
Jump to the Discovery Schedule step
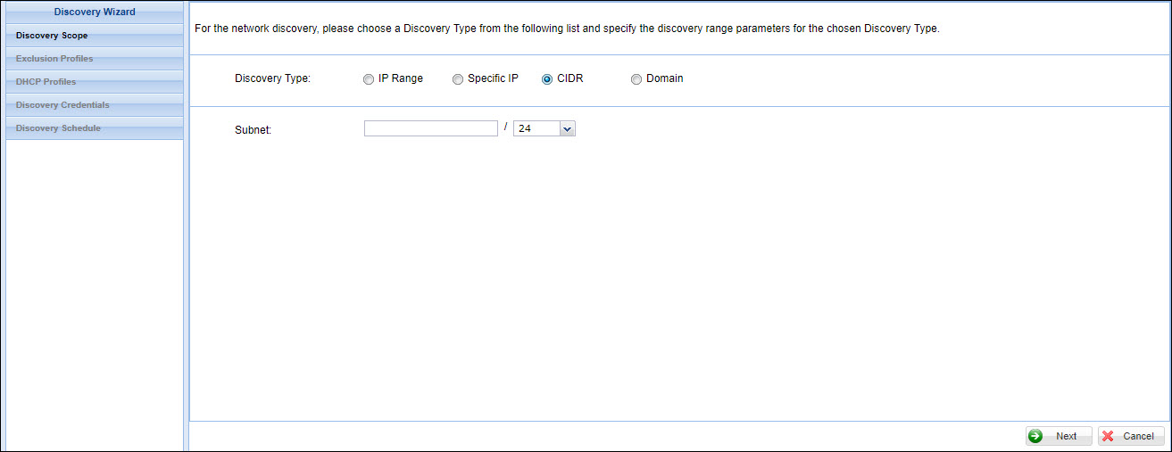point(58,128)
